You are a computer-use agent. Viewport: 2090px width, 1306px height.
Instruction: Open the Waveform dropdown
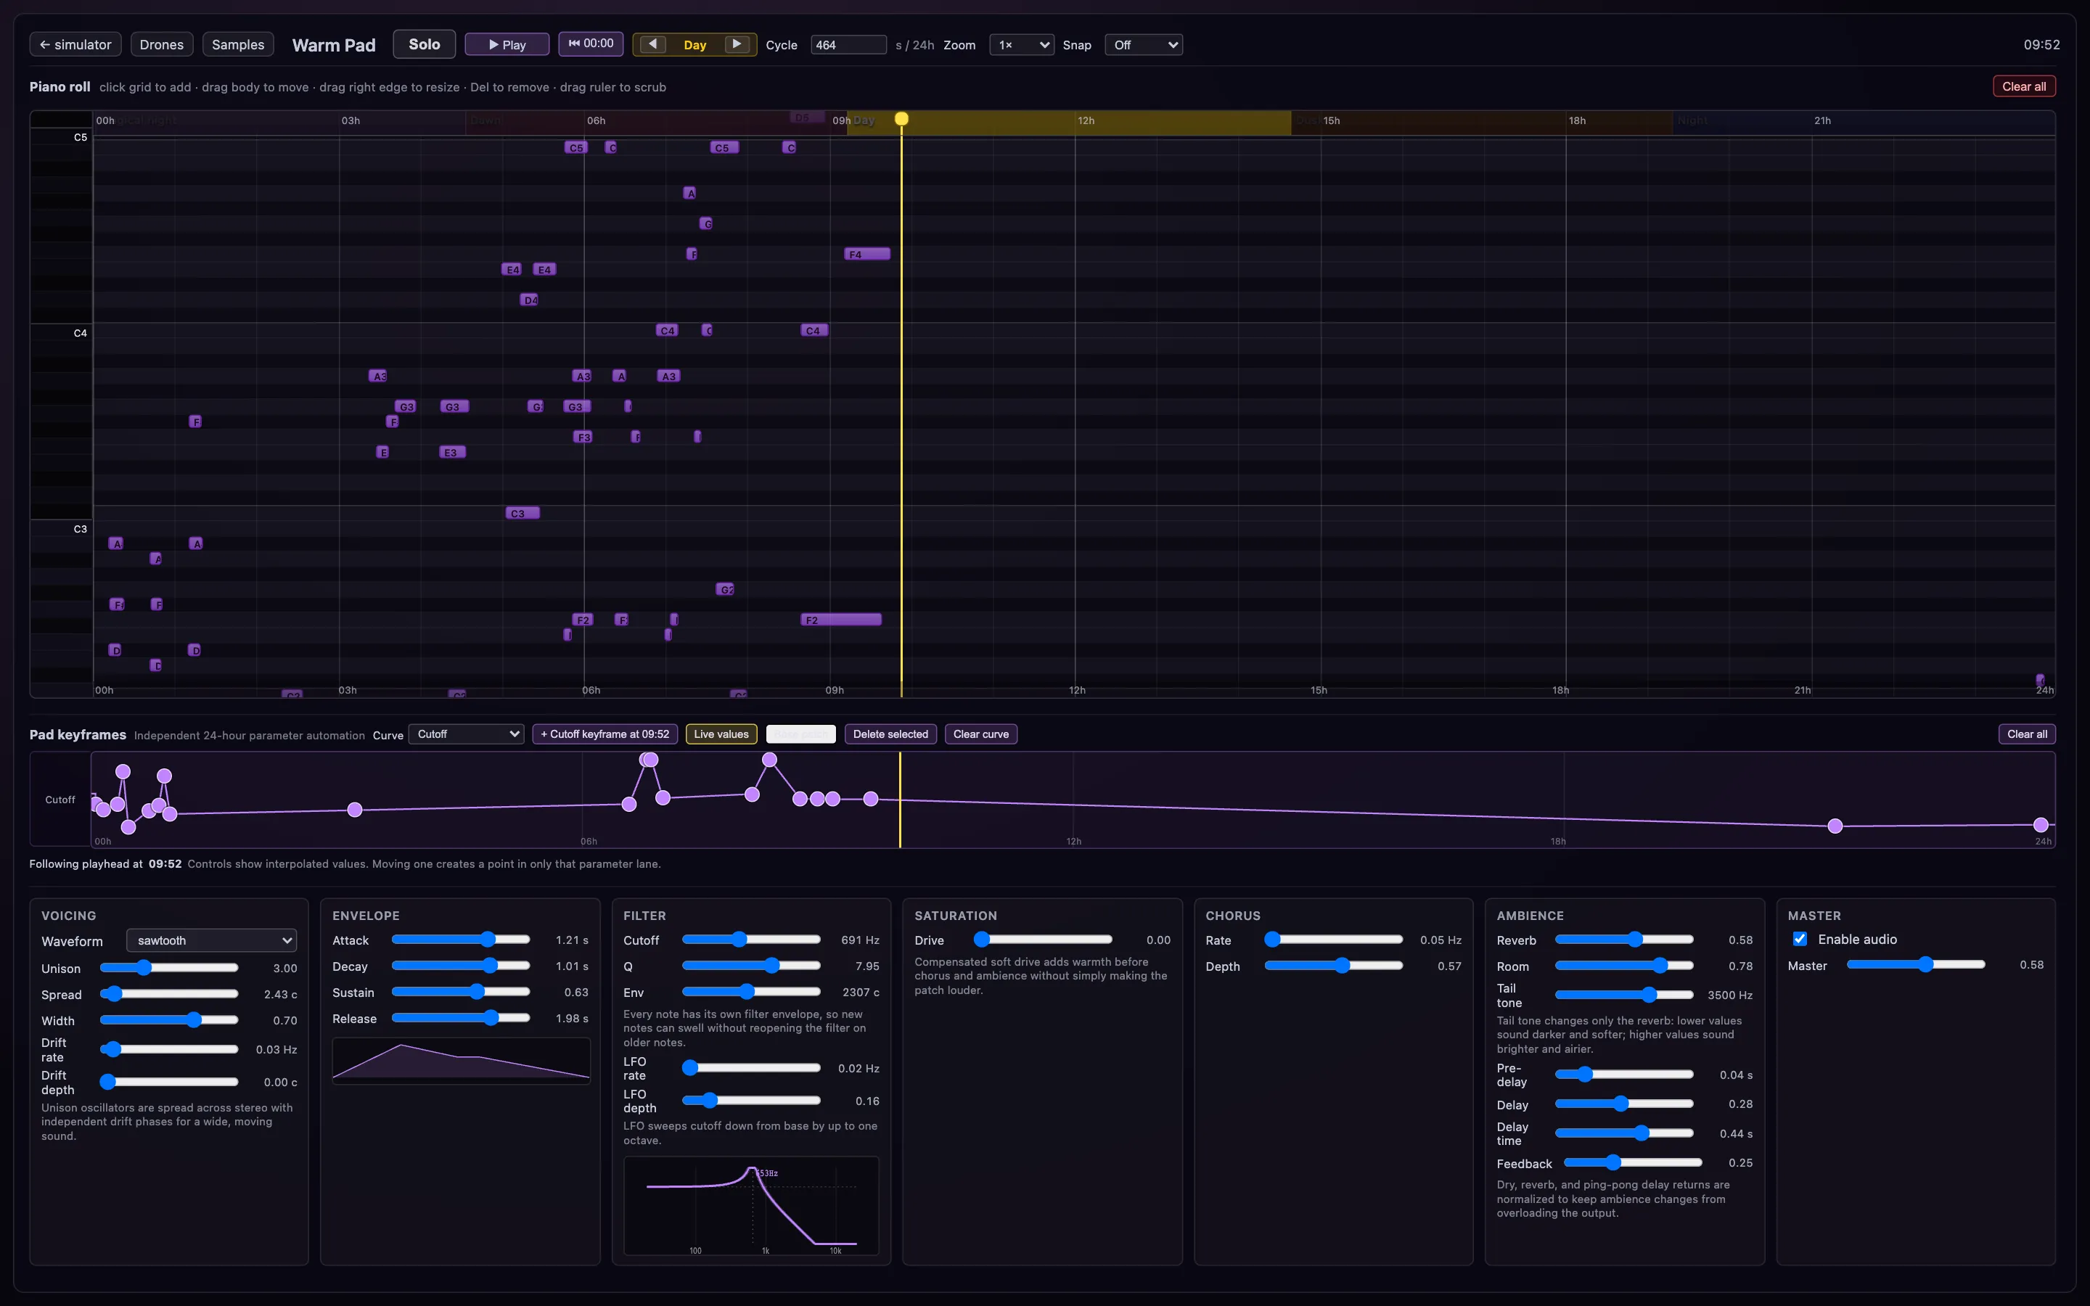[x=212, y=940]
